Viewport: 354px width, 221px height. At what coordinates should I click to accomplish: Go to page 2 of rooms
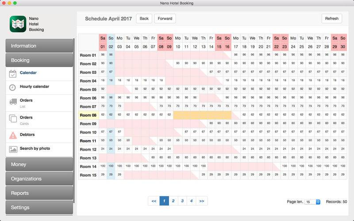pos(173,201)
